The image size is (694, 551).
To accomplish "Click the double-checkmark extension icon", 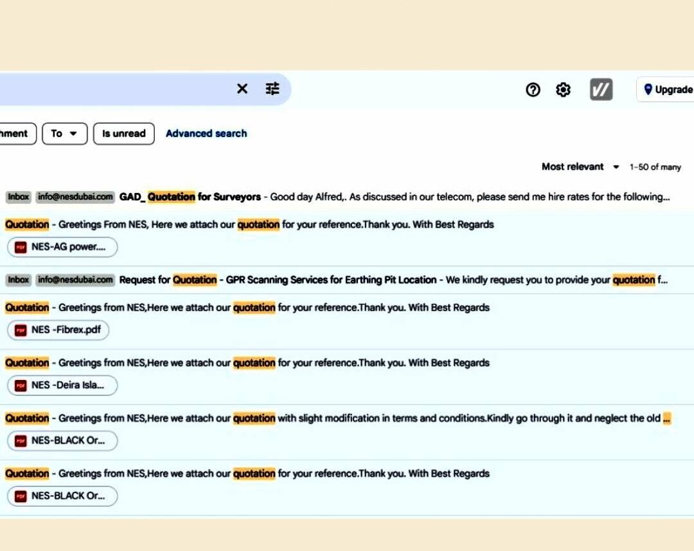I will pyautogui.click(x=601, y=90).
